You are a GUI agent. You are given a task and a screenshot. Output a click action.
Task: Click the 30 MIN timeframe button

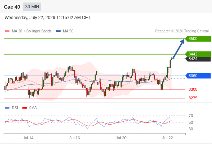point(32,7)
